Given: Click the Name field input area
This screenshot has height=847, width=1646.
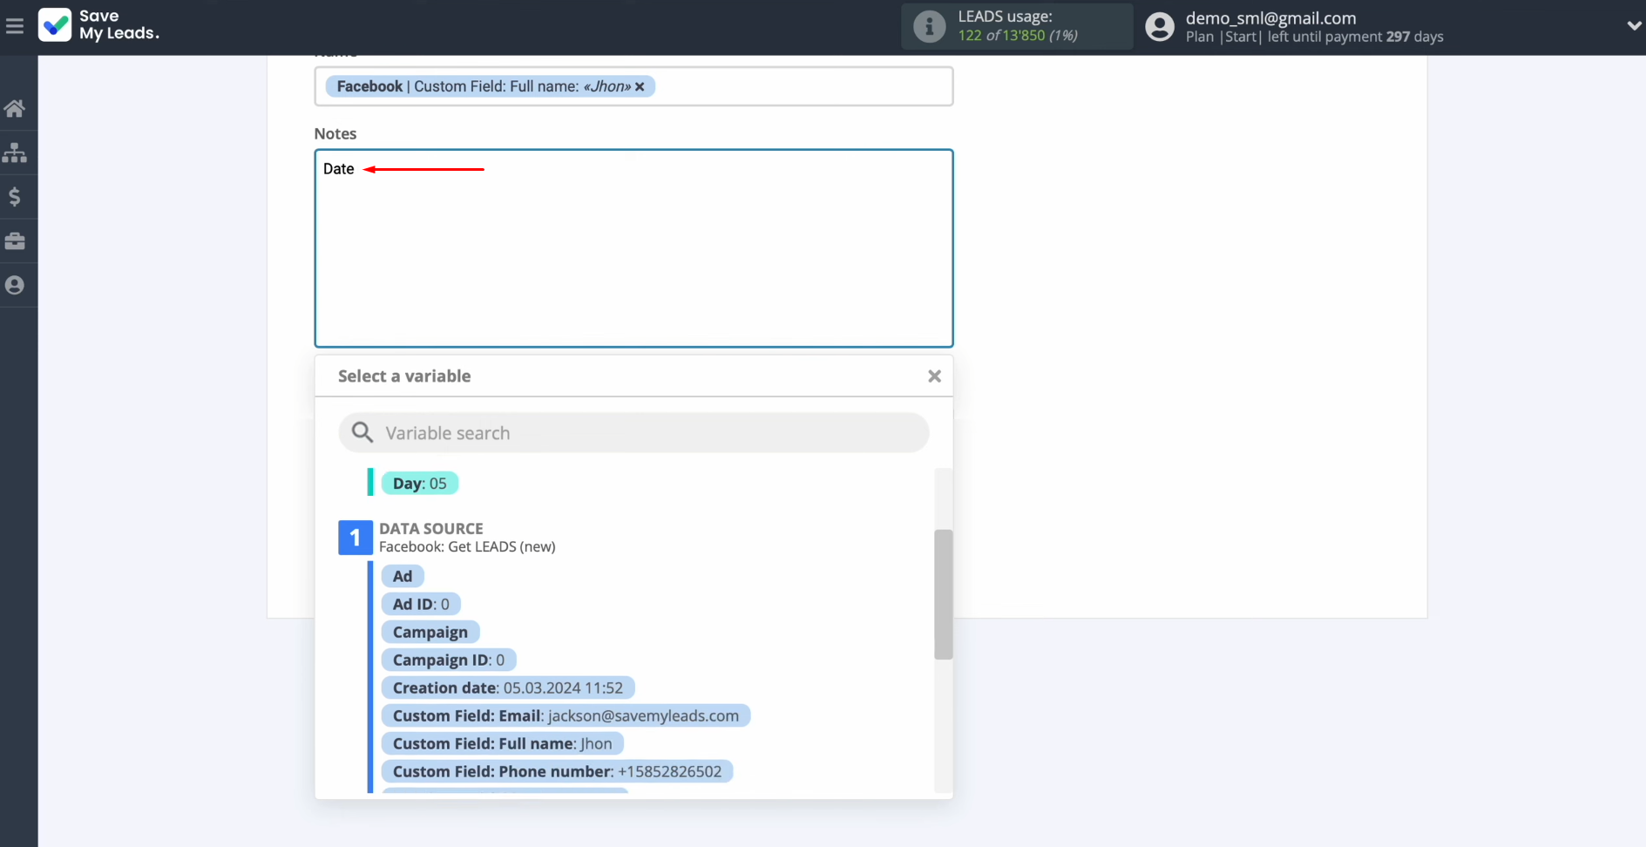Looking at the screenshot, I should point(633,86).
